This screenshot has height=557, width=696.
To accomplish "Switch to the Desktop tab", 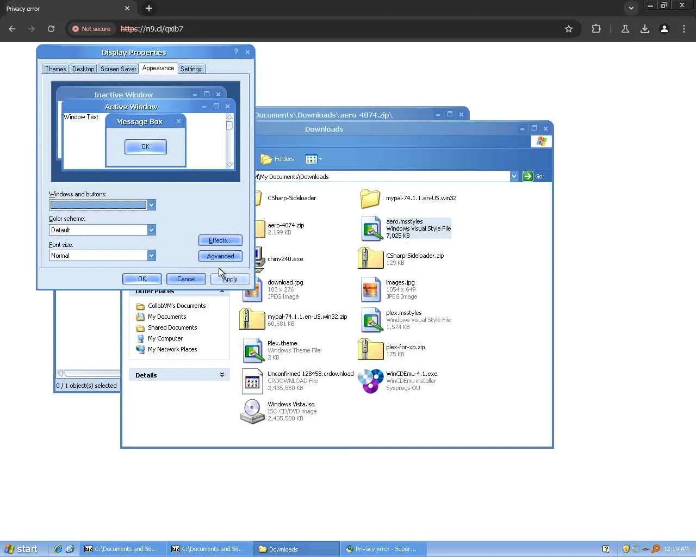I will pyautogui.click(x=83, y=69).
